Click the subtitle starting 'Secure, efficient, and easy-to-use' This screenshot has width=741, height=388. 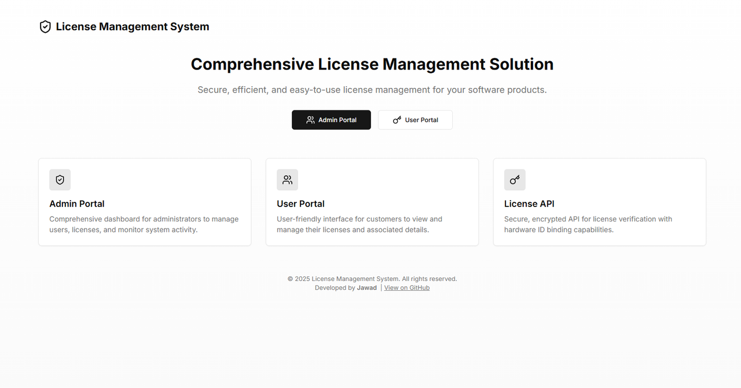coord(372,90)
